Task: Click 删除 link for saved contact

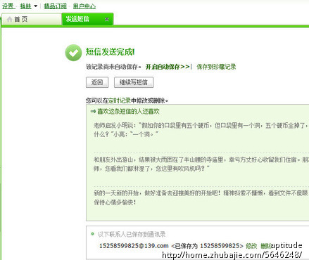Action: coord(265,246)
